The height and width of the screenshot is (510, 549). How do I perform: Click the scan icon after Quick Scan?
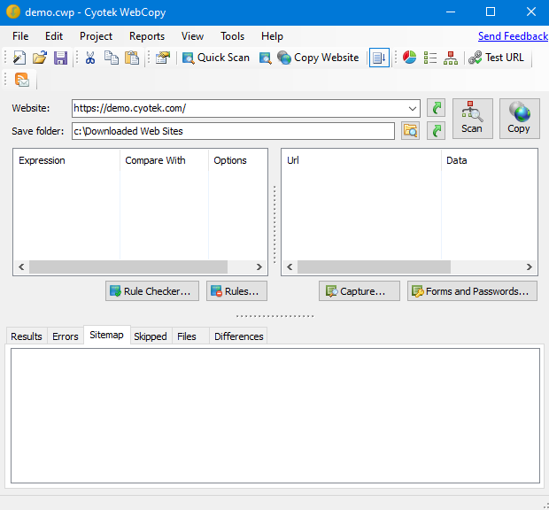coord(265,58)
